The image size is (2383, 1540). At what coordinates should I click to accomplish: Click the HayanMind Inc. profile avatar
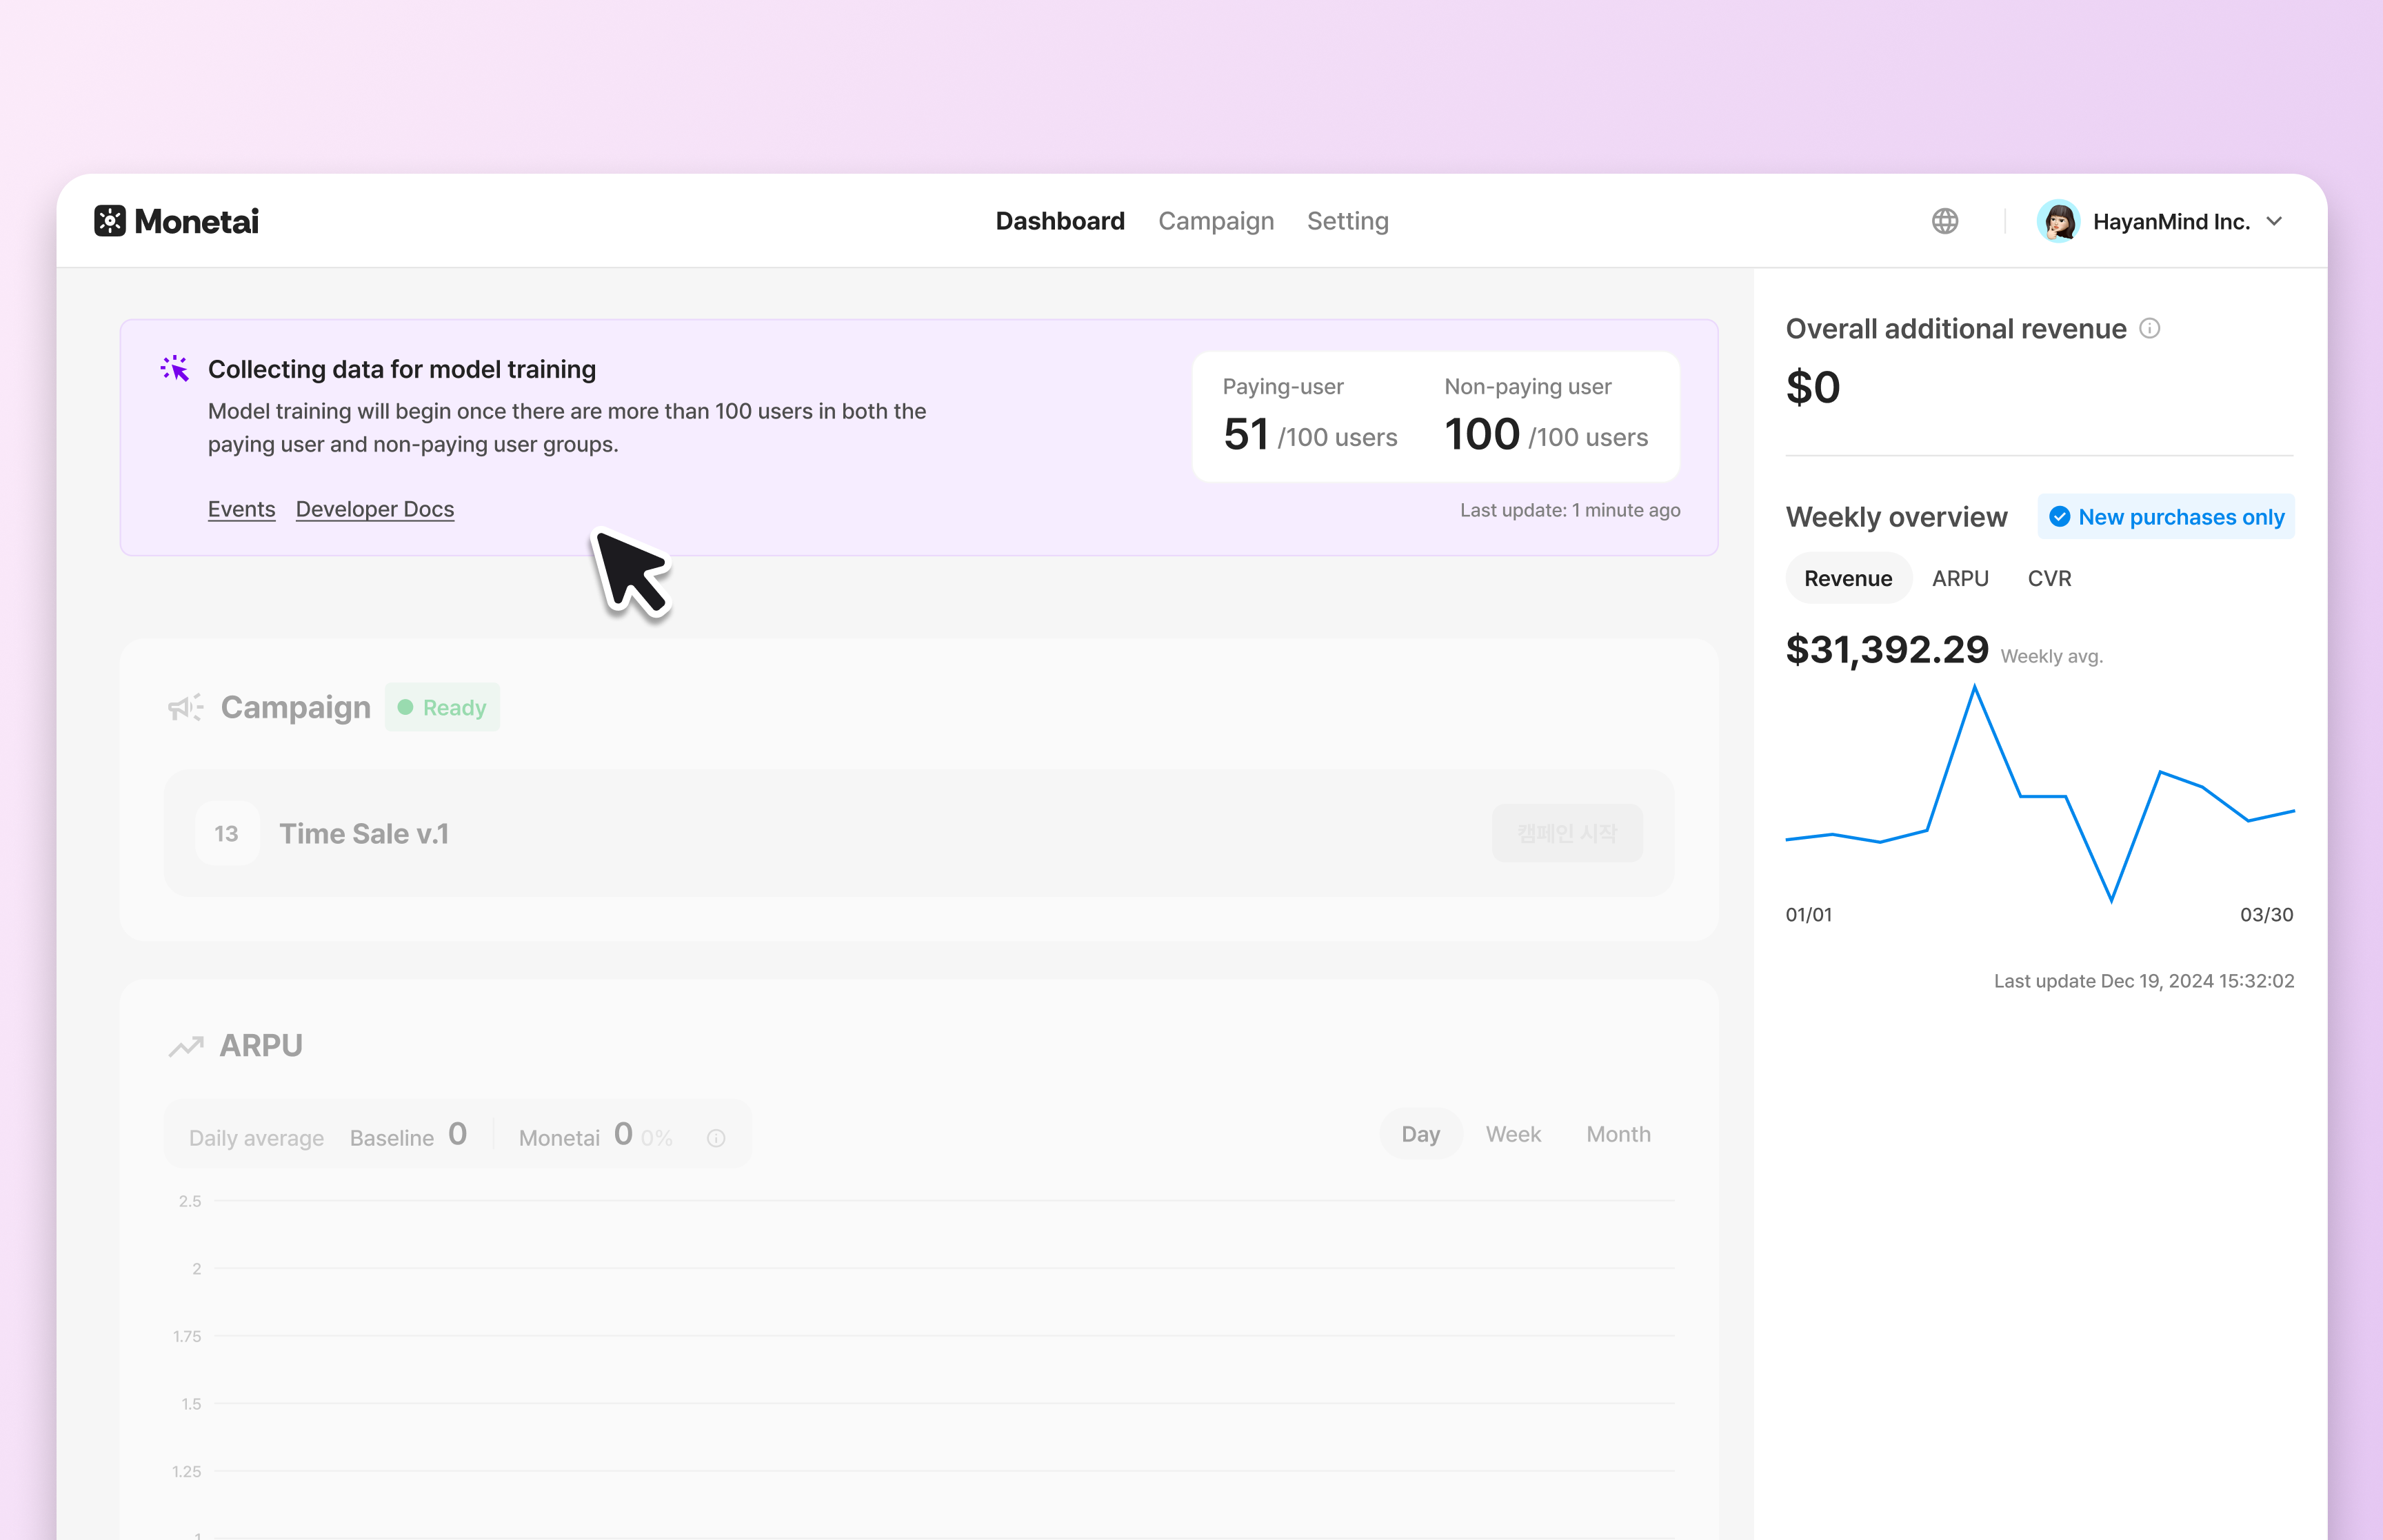point(2059,221)
